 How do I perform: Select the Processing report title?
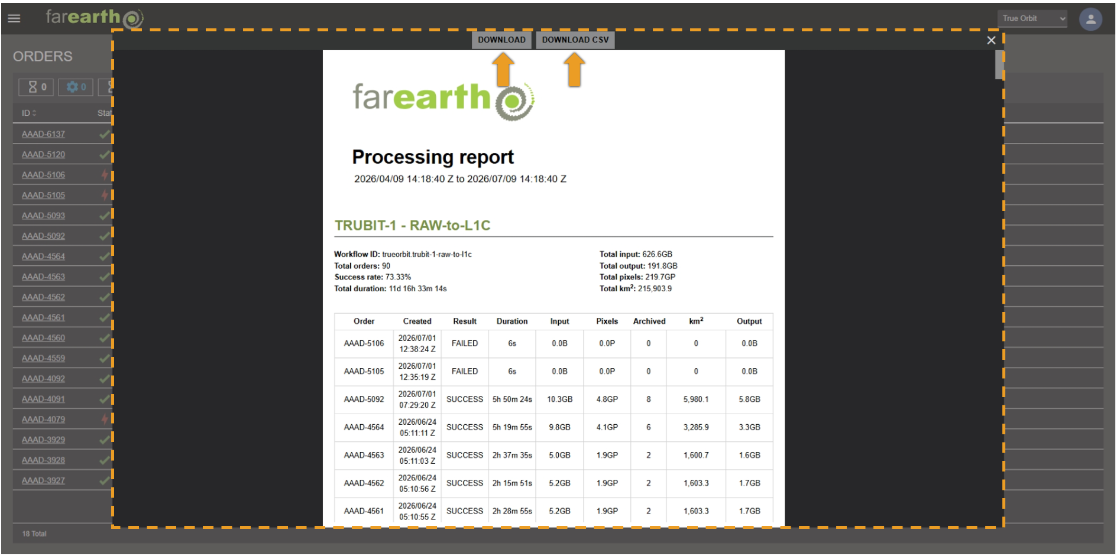click(x=433, y=157)
